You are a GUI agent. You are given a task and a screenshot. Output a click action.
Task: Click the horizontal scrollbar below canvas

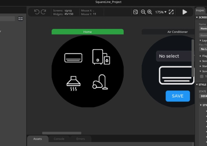click(62, 133)
